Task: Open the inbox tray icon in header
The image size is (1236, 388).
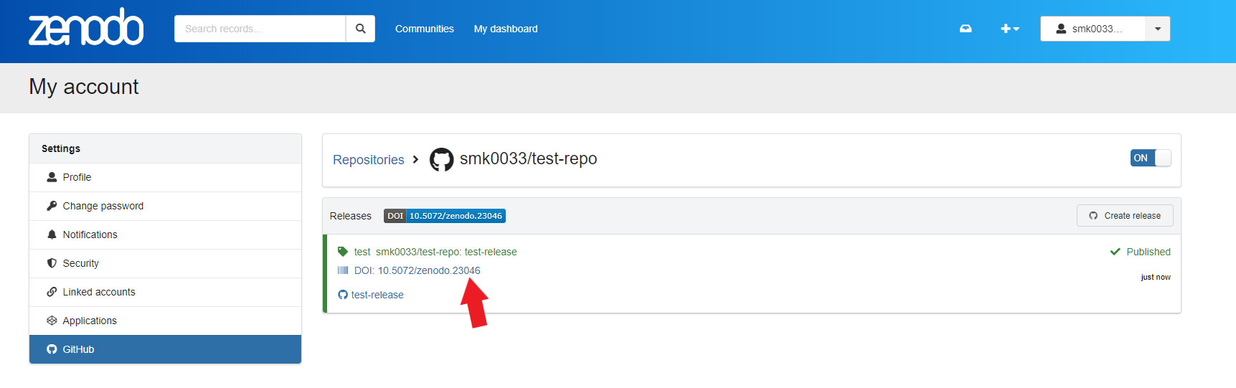Action: [x=966, y=29]
